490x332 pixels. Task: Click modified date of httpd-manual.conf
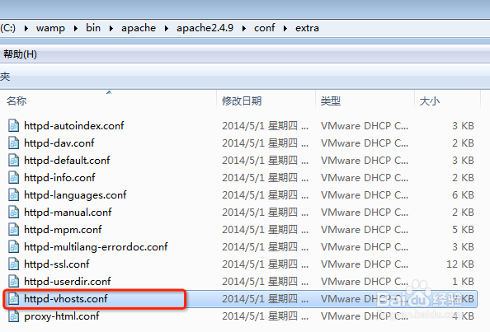[265, 213]
